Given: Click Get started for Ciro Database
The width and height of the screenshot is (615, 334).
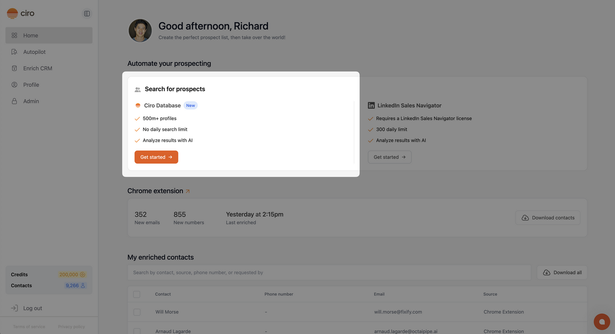Looking at the screenshot, I should [156, 157].
